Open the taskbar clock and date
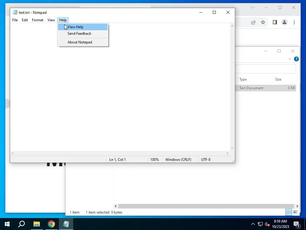Image resolution: width=306 pixels, height=230 pixels. (x=280, y=224)
